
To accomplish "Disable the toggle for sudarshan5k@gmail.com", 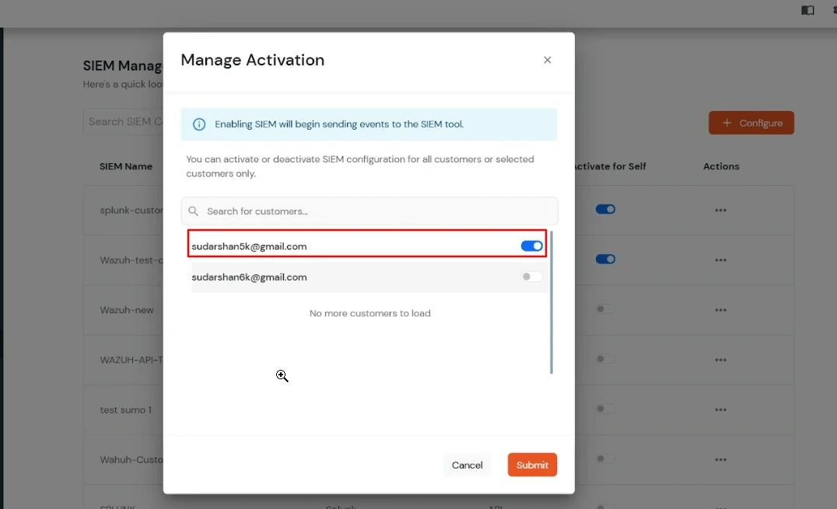I will (531, 246).
